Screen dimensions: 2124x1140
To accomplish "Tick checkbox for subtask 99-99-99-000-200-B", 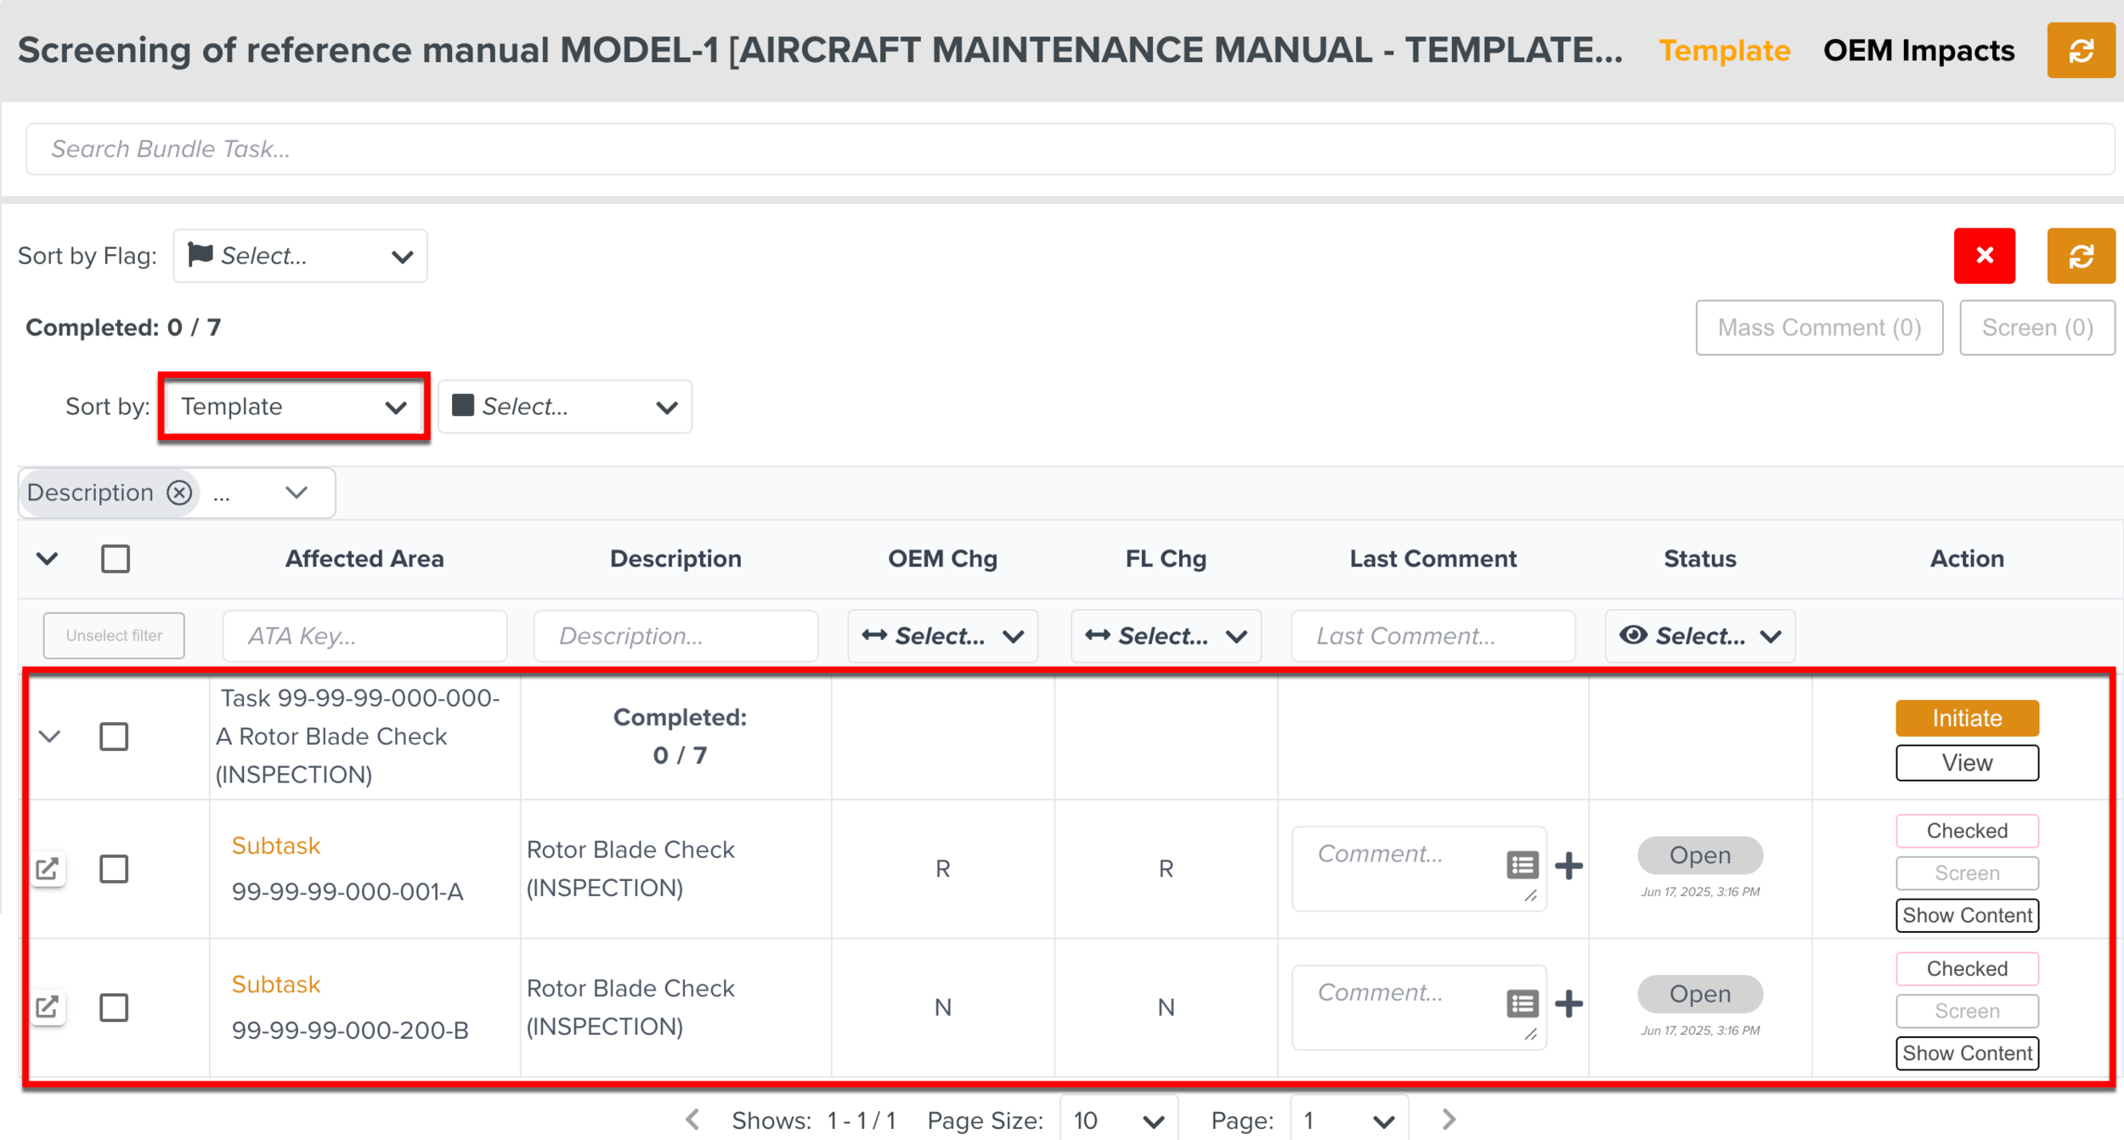I will point(114,1007).
